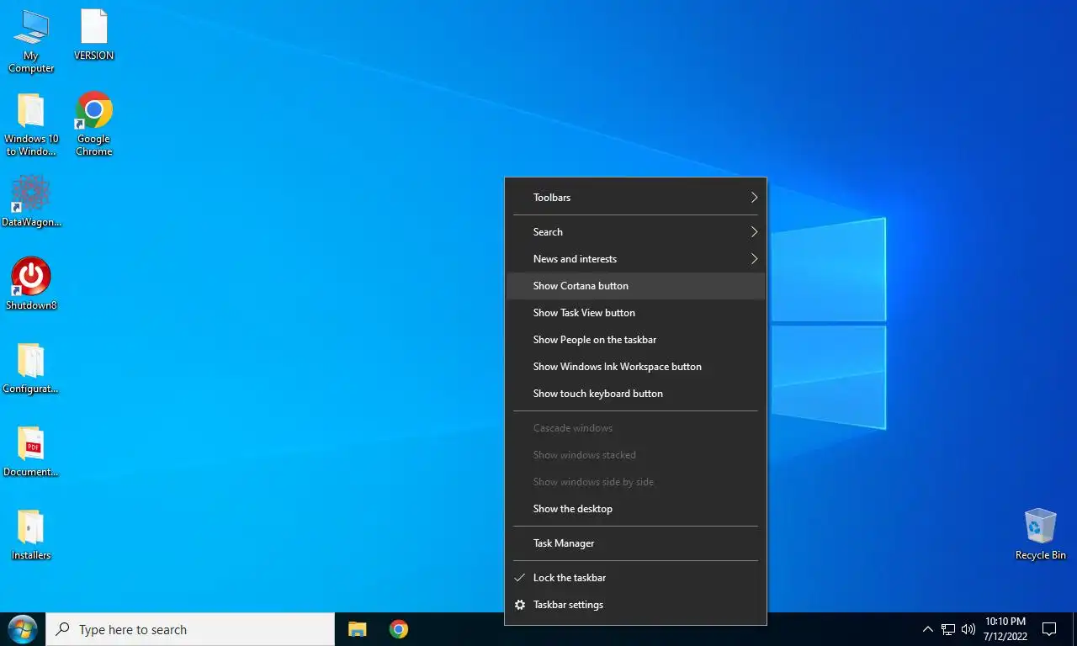Uncheck Lock the taskbar
Image resolution: width=1077 pixels, height=646 pixels.
click(x=636, y=578)
